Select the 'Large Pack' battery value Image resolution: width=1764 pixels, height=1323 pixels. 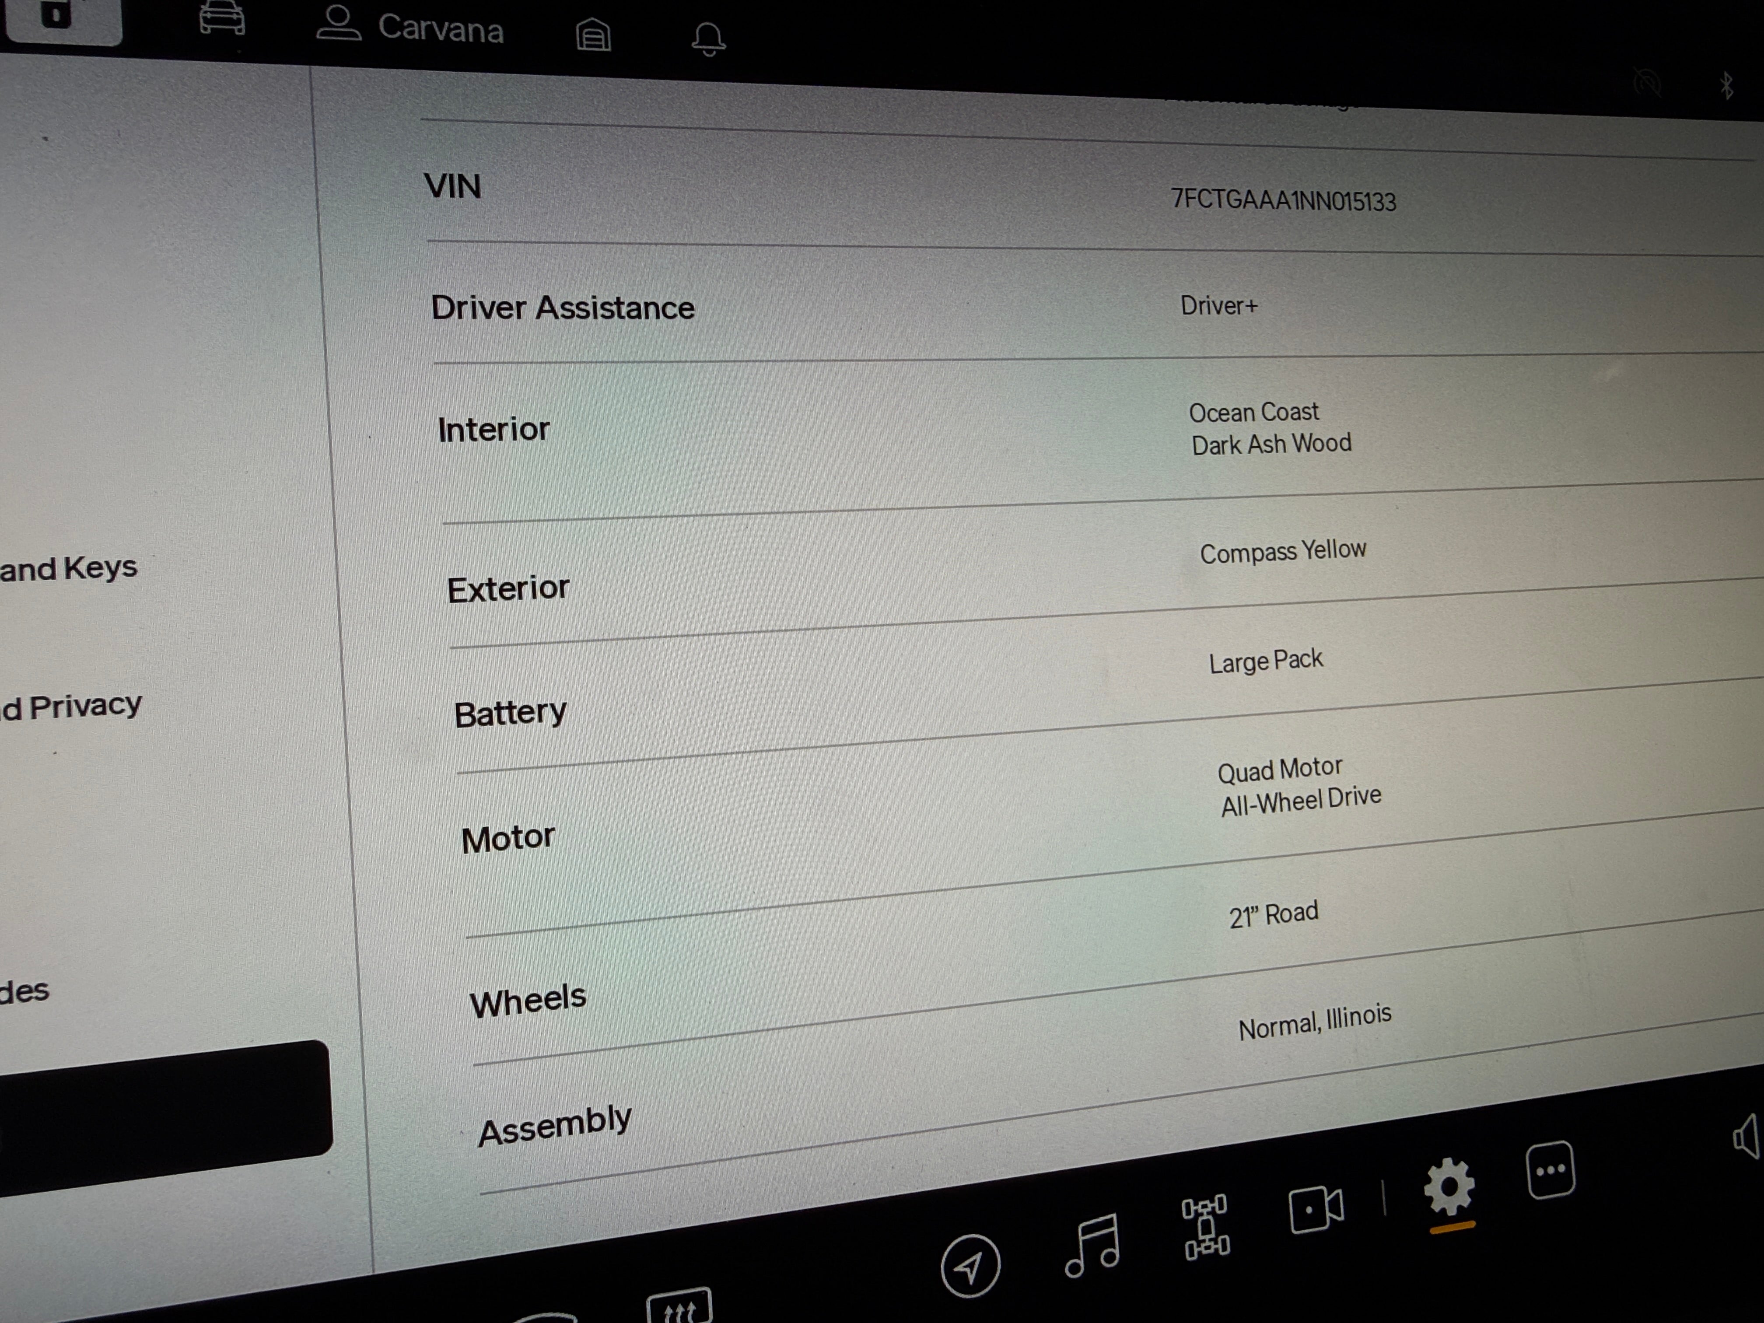point(1266,661)
